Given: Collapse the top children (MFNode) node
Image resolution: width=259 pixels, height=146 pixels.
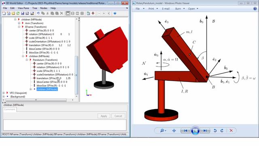Looking at the screenshot, I should point(15,19).
